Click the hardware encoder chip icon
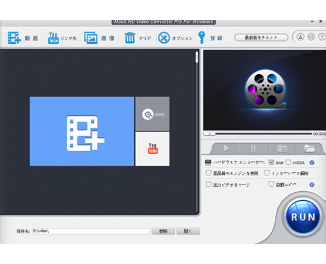 pos(208,162)
